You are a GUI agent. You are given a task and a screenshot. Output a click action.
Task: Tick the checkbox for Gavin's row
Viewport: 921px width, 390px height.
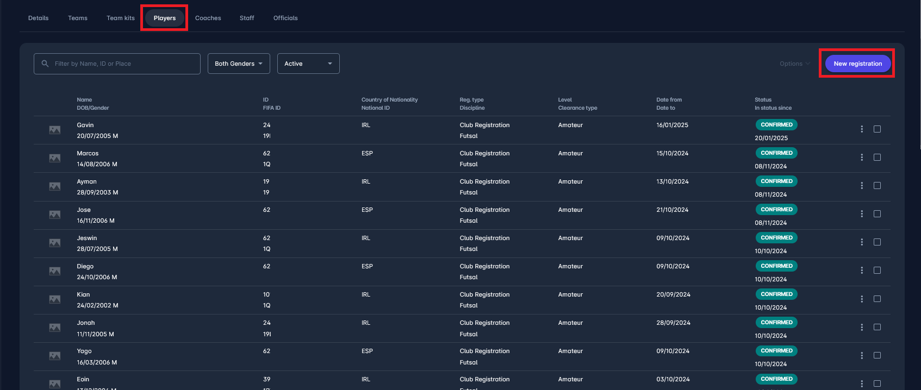(x=877, y=129)
